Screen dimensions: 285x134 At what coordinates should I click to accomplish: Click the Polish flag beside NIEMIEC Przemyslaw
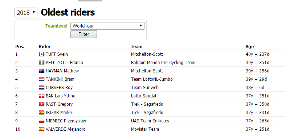42,121
